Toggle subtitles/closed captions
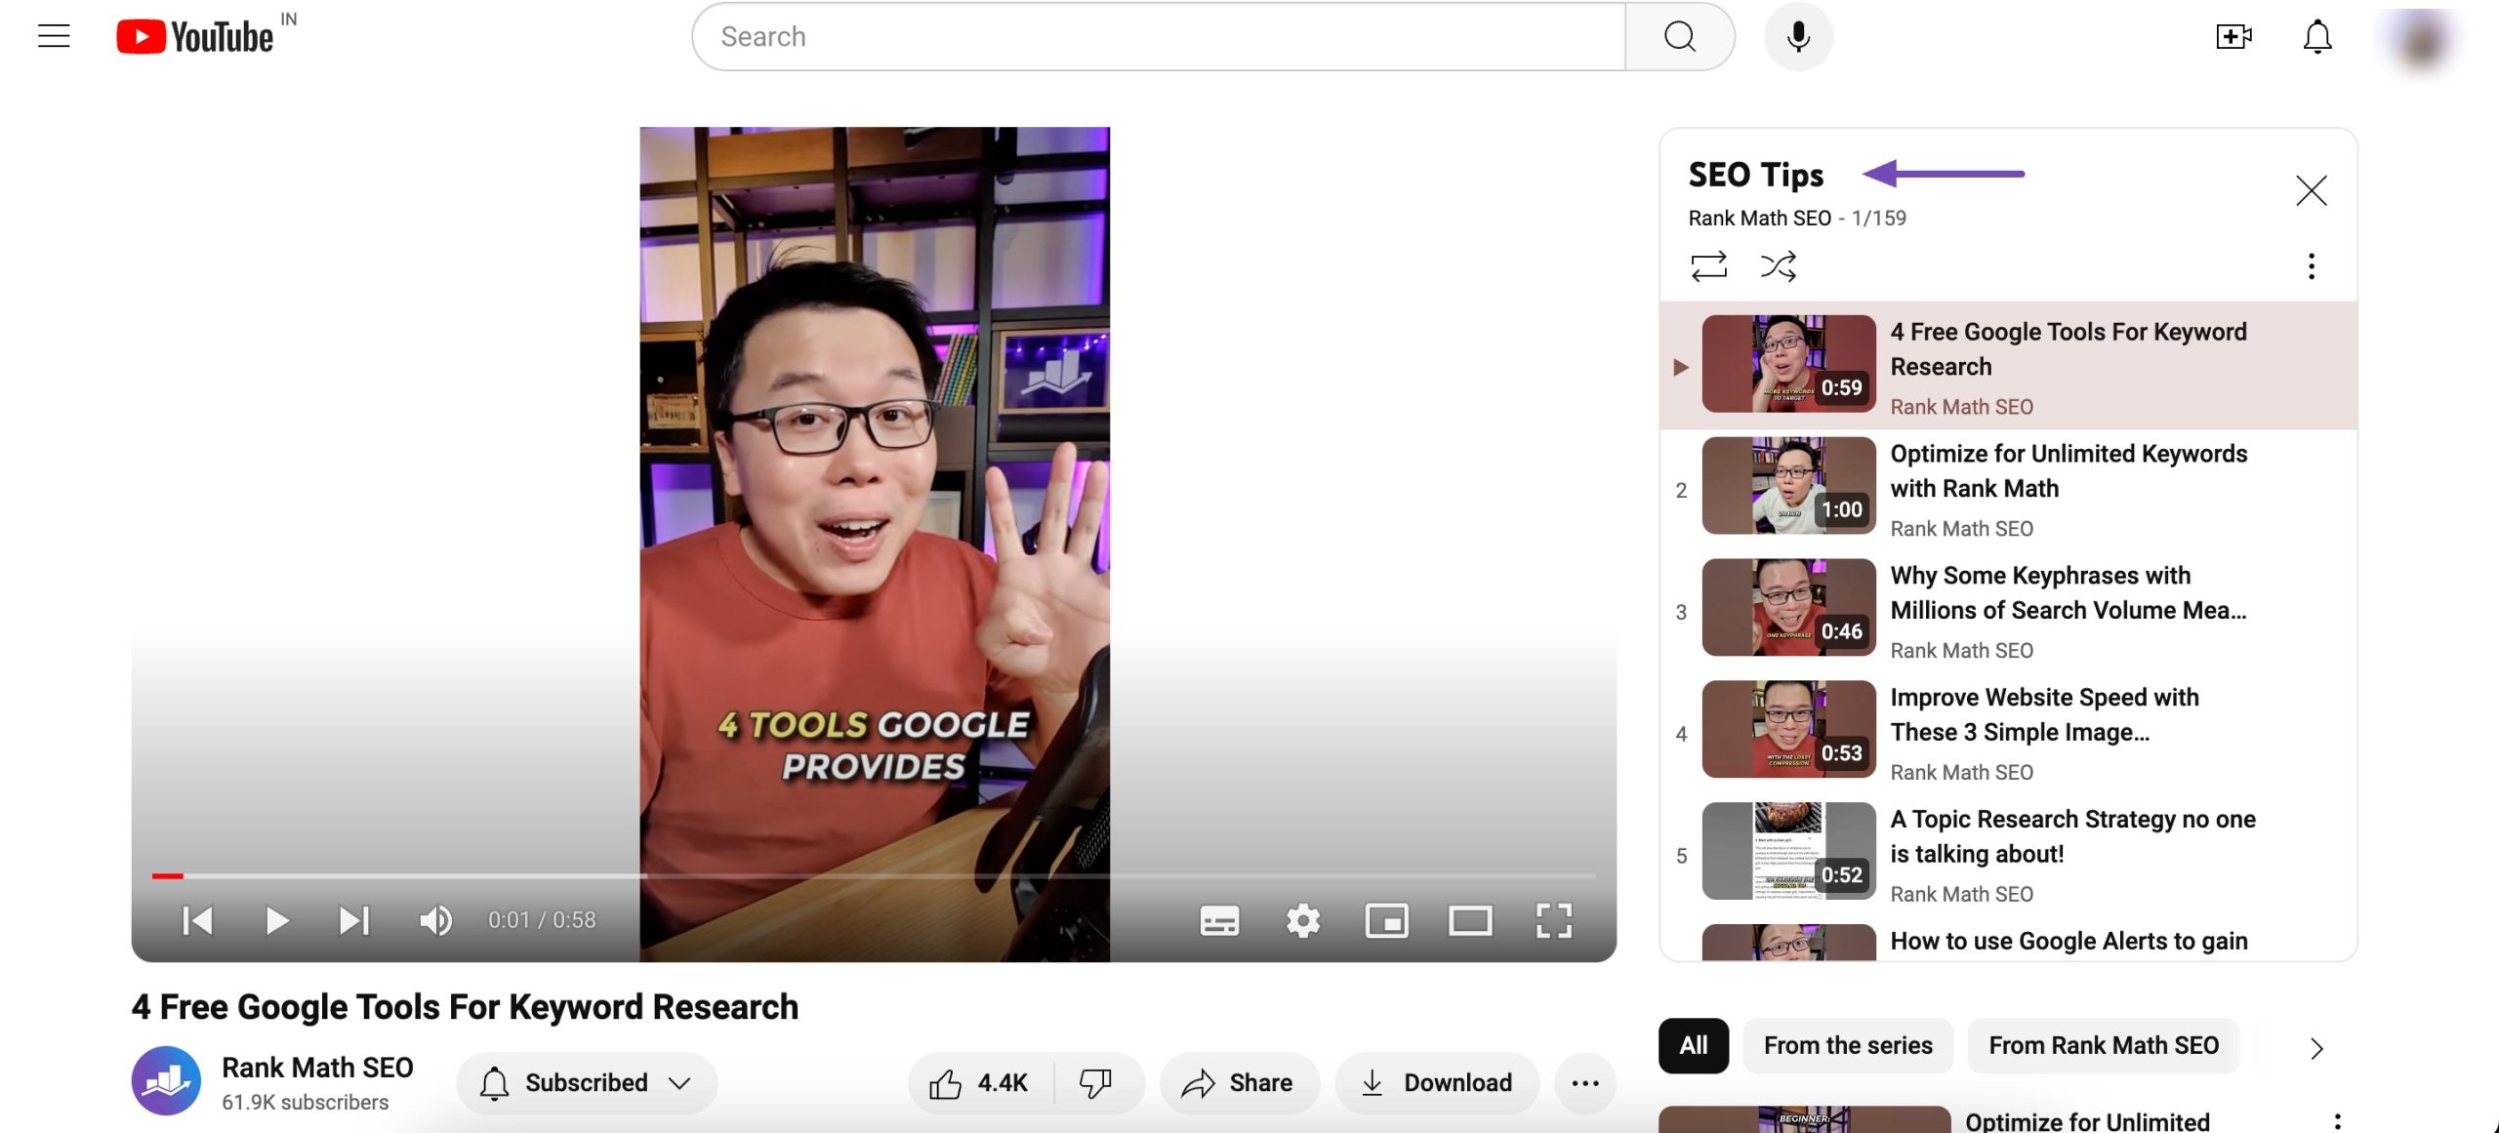2499x1133 pixels. [1219, 920]
